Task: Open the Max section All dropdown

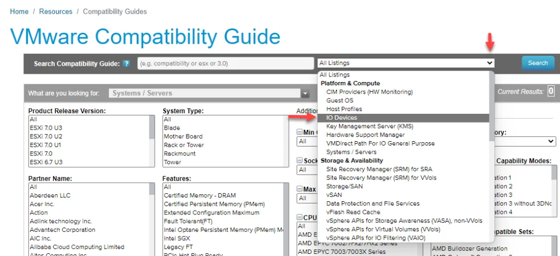Action: pyautogui.click(x=307, y=198)
